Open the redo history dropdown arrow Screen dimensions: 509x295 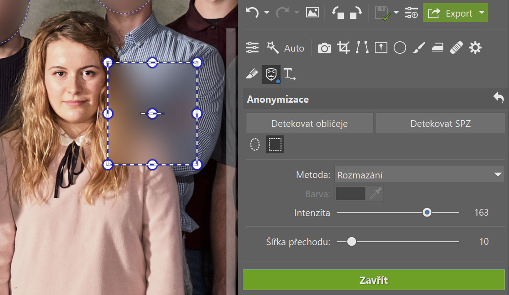point(297,12)
